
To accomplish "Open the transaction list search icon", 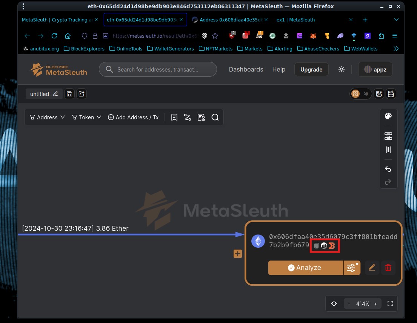I will pos(201,117).
